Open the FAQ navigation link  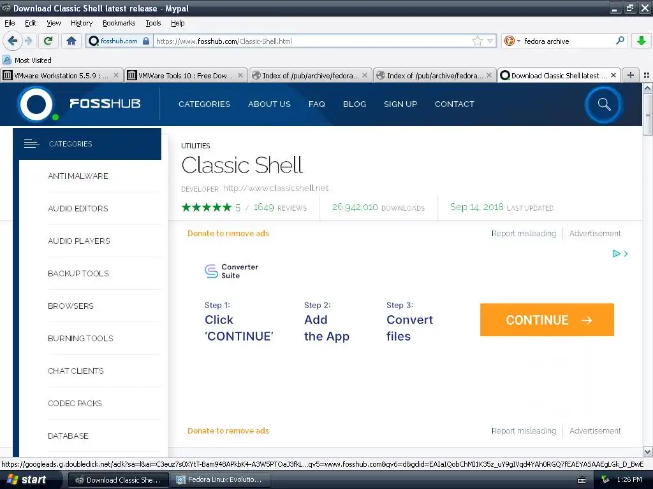(x=316, y=104)
